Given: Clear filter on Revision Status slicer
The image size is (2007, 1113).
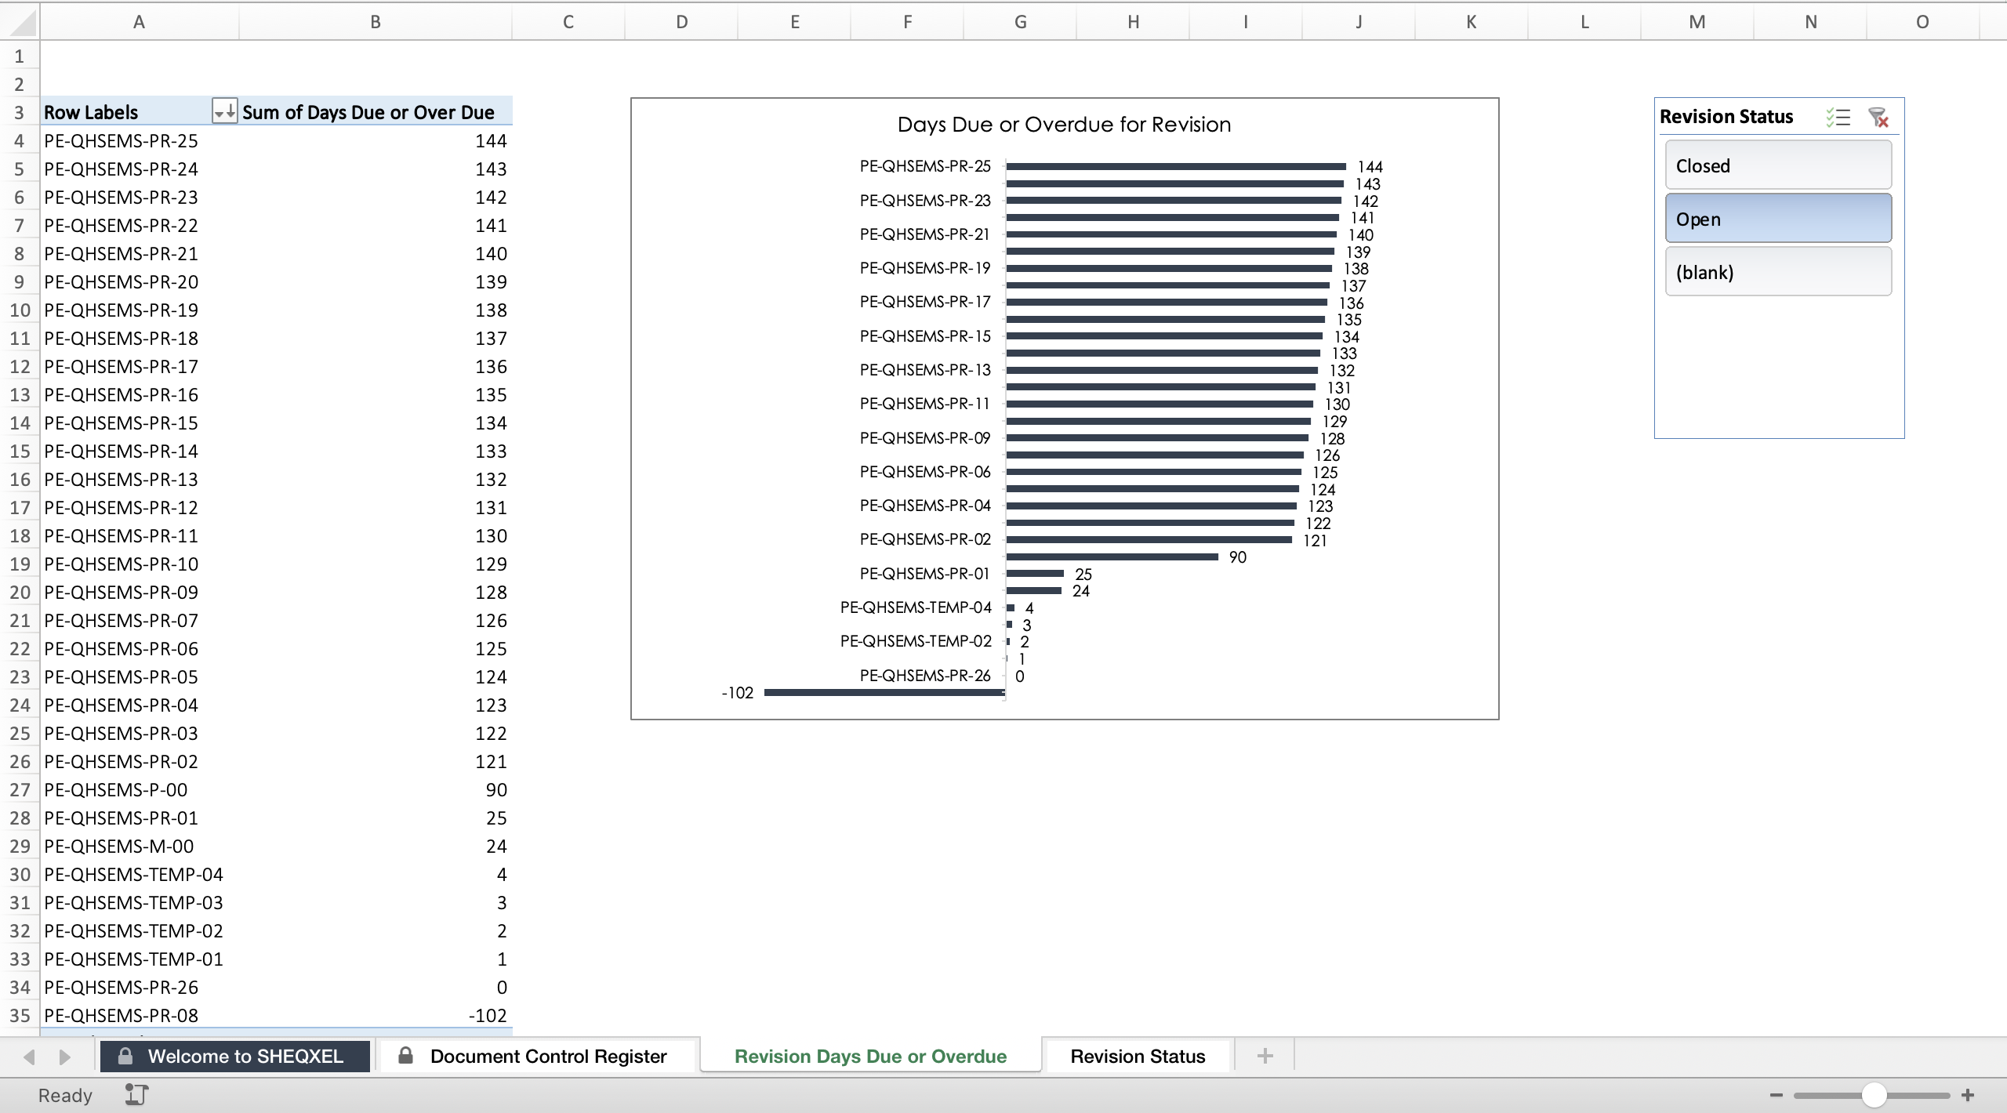Looking at the screenshot, I should [x=1878, y=118].
